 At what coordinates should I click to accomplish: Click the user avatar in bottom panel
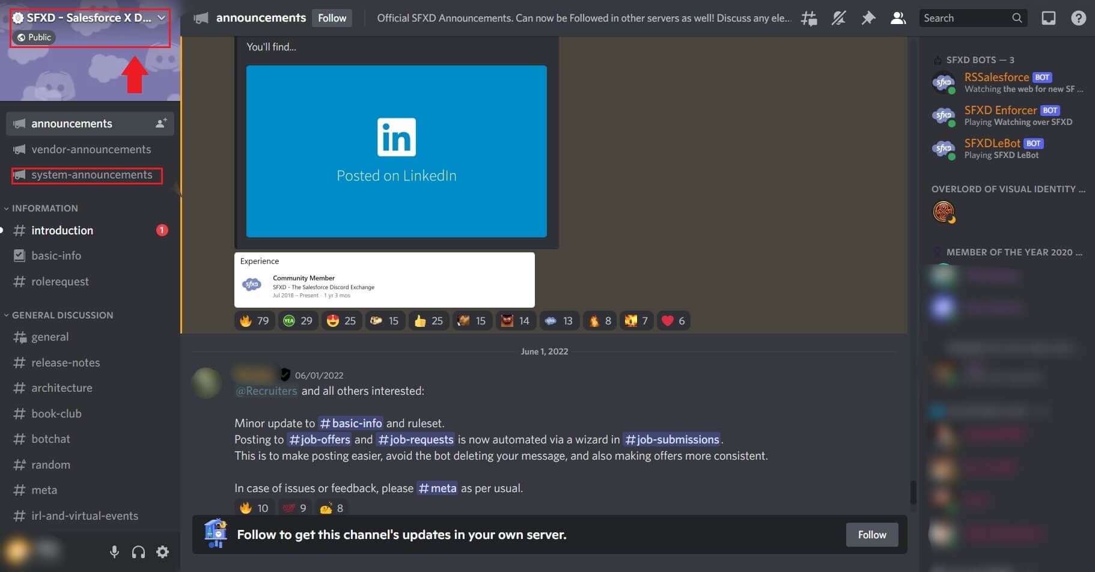[x=17, y=551]
